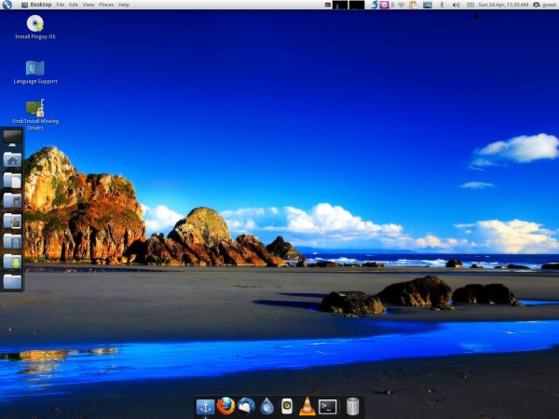
Task: Open the Downloads folder in side dock
Action: tap(12, 261)
